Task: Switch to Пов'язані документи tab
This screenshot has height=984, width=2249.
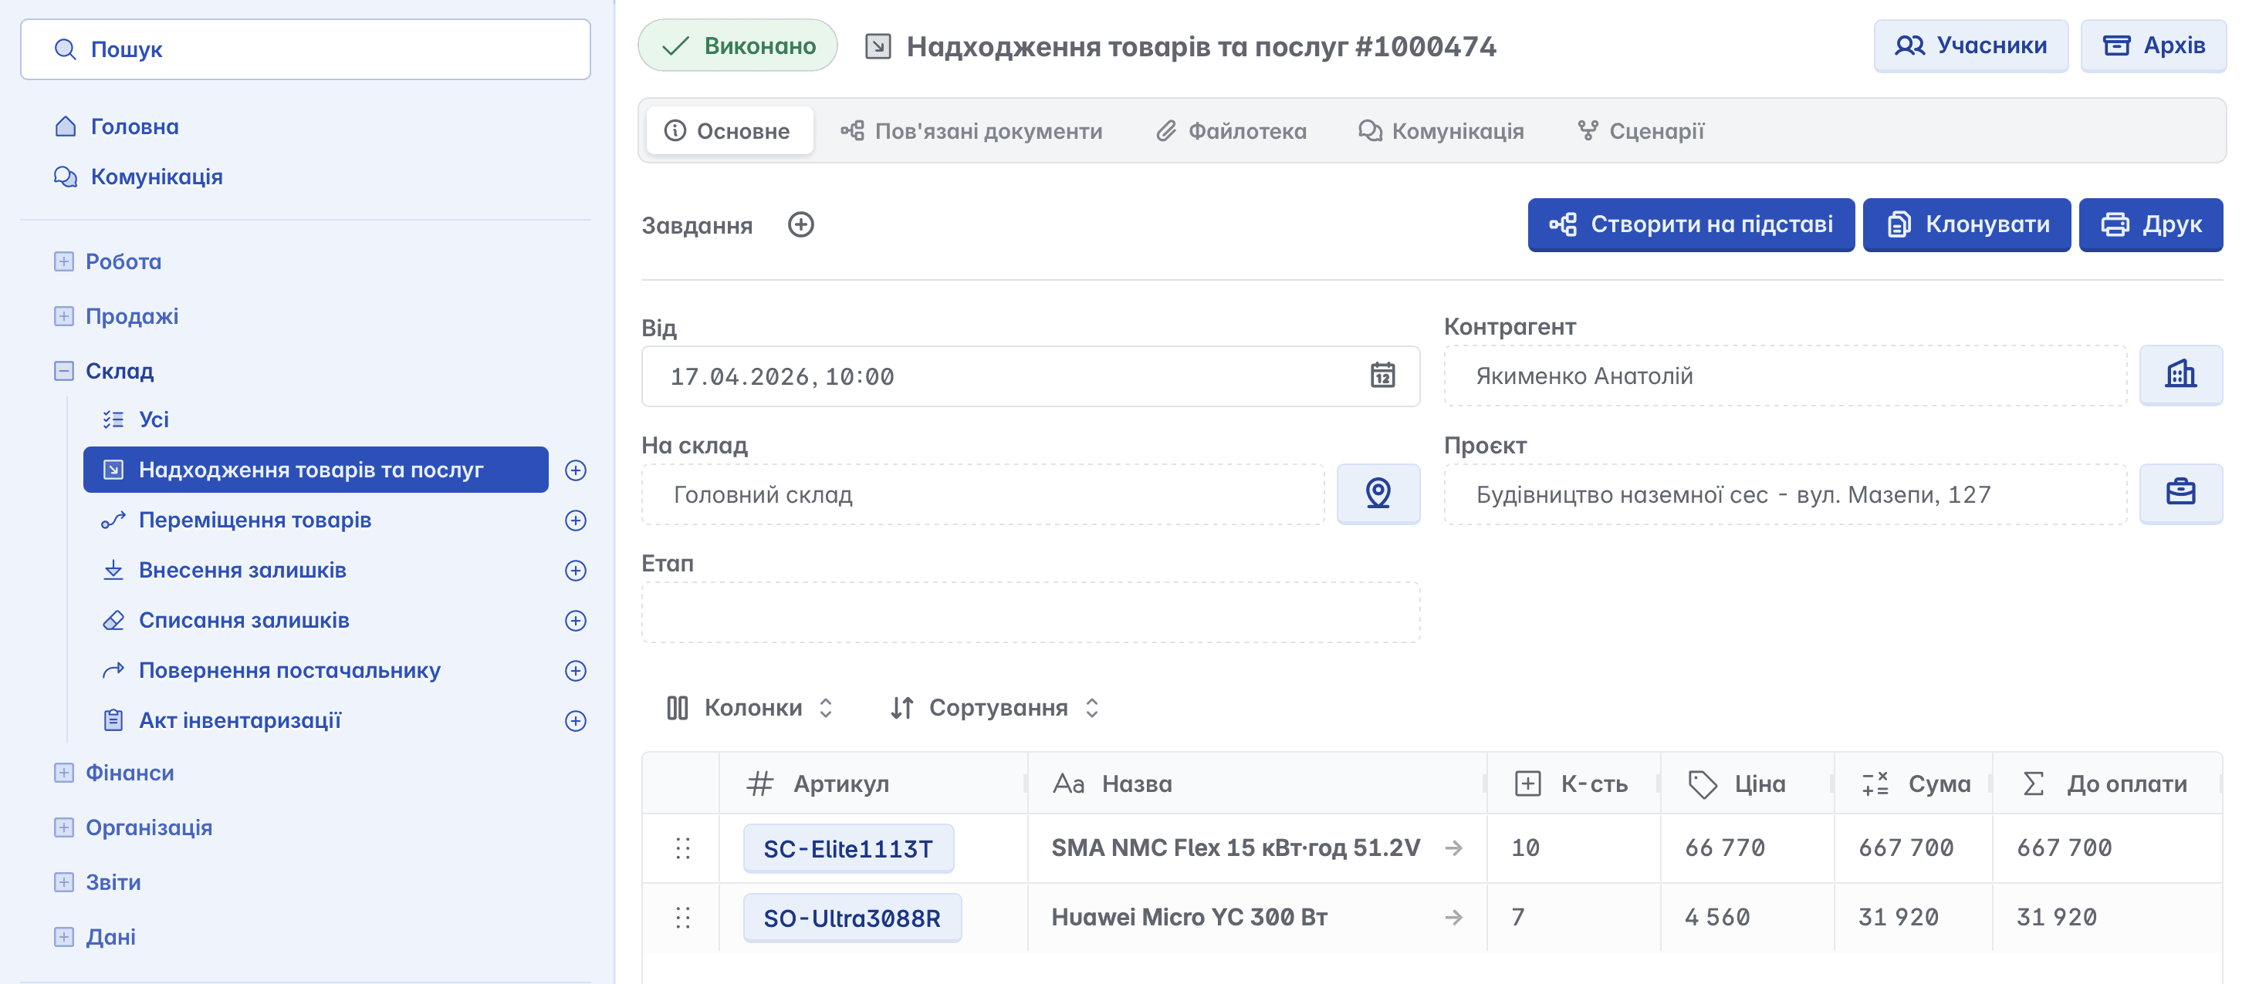Action: click(x=972, y=132)
